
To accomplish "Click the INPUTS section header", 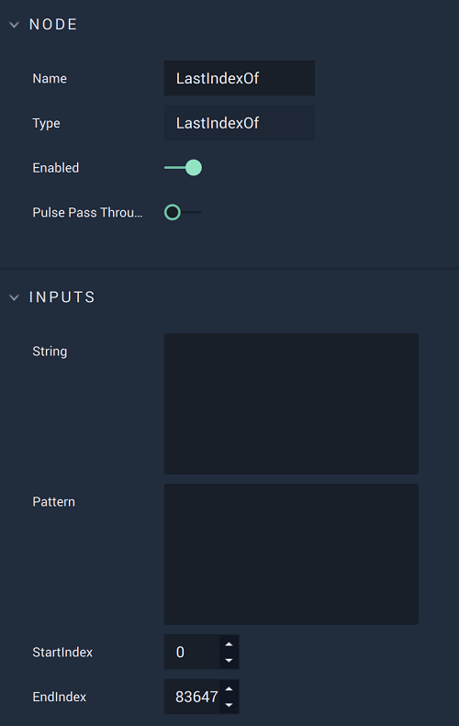I will tap(62, 297).
